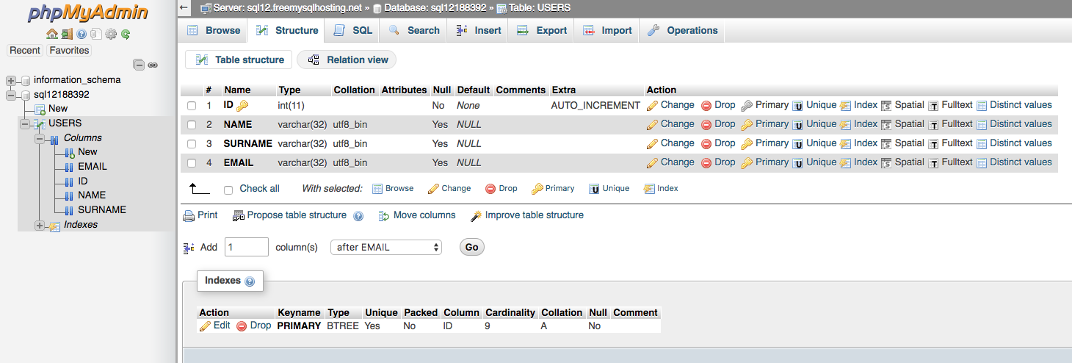The height and width of the screenshot is (363, 1072).
Task: Collapse all tree nodes minus icon
Action: point(139,65)
